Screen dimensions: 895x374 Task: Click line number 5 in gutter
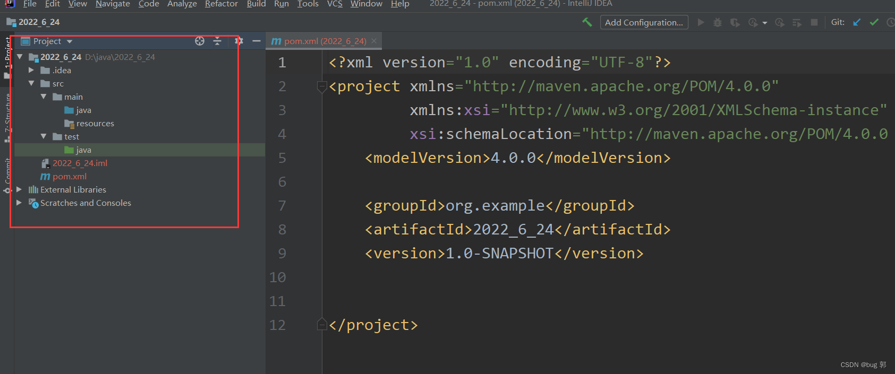[x=282, y=158]
